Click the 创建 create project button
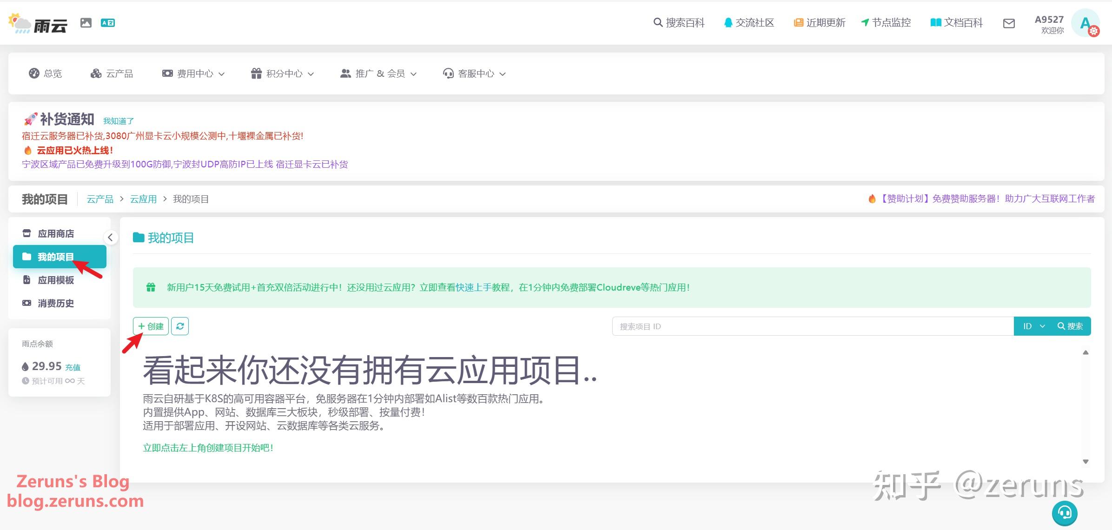 point(151,326)
